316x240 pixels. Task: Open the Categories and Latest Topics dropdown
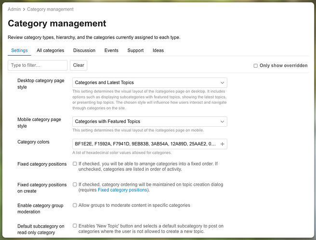[150, 83]
